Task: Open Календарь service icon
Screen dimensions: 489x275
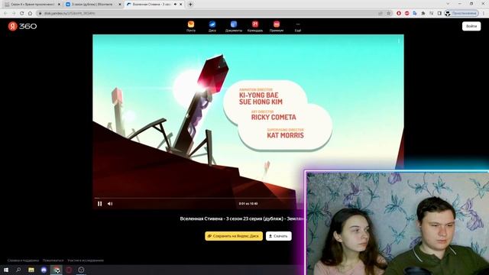Action: pyautogui.click(x=255, y=27)
